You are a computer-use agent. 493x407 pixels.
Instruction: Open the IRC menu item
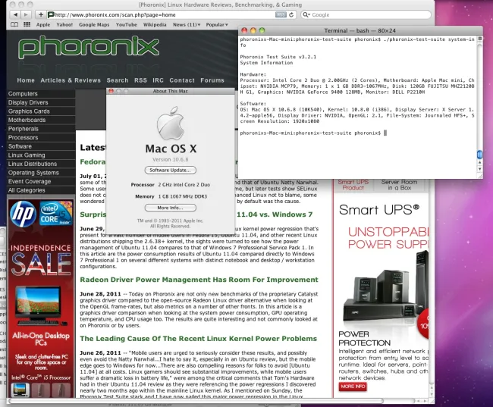(x=159, y=80)
